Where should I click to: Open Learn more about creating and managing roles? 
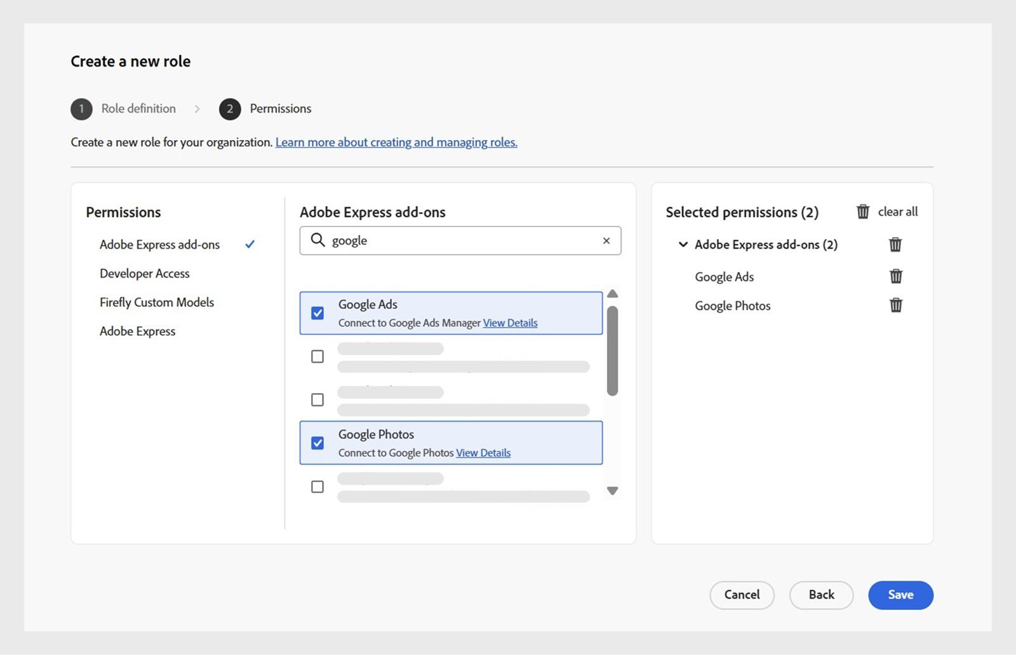tap(396, 142)
